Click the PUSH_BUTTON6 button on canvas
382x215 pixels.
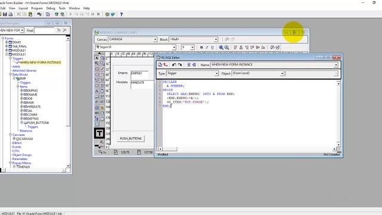[x=131, y=139]
